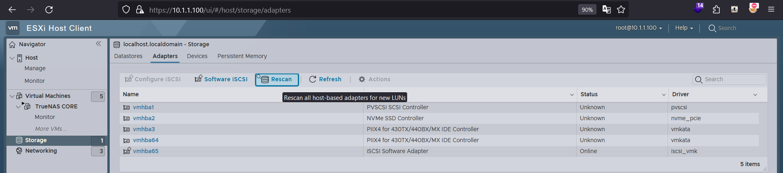This screenshot has width=783, height=173.
Task: Select Networking in the Navigator
Action: 41,151
